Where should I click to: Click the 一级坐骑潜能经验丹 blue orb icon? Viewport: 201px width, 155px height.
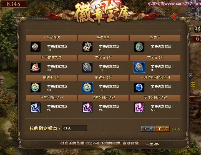point(139,87)
